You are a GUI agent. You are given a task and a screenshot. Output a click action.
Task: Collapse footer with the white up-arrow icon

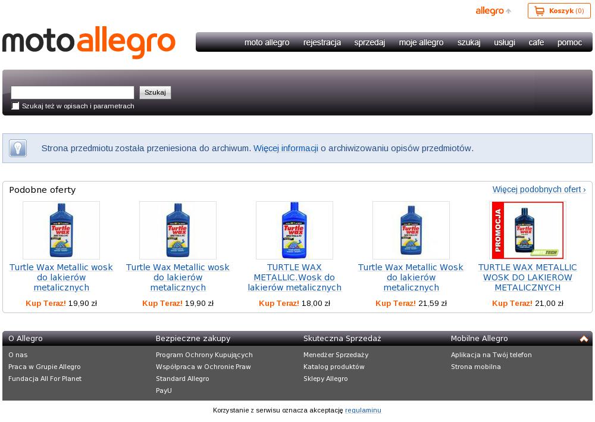click(x=584, y=339)
